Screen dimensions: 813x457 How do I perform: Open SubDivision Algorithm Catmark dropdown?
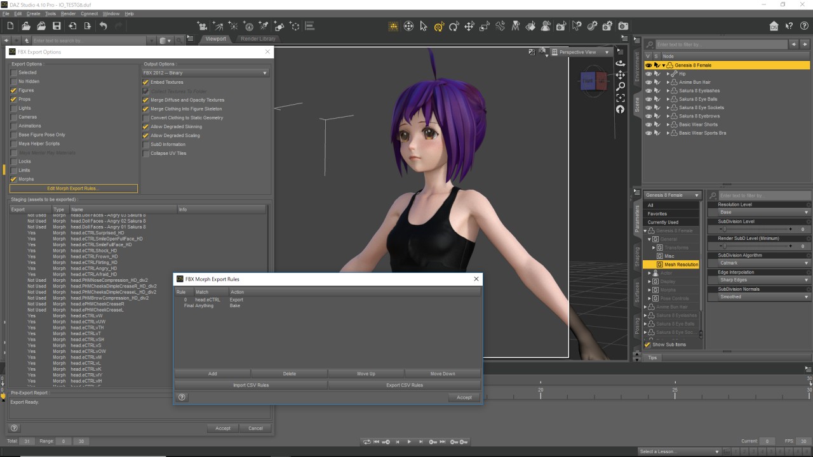(x=764, y=263)
